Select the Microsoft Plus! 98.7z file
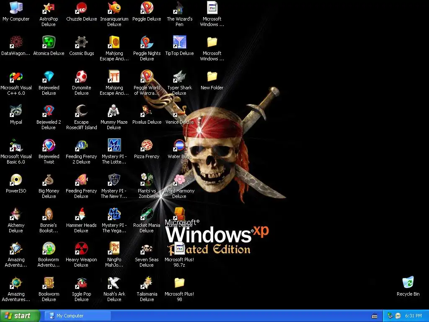This screenshot has width=429, height=322. click(179, 249)
